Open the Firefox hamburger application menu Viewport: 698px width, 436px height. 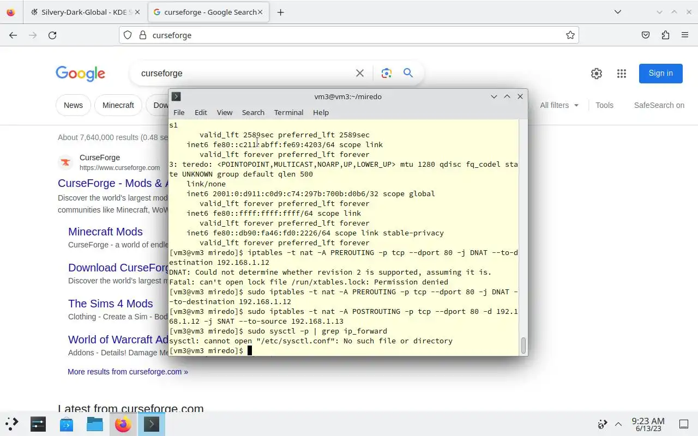(x=685, y=35)
